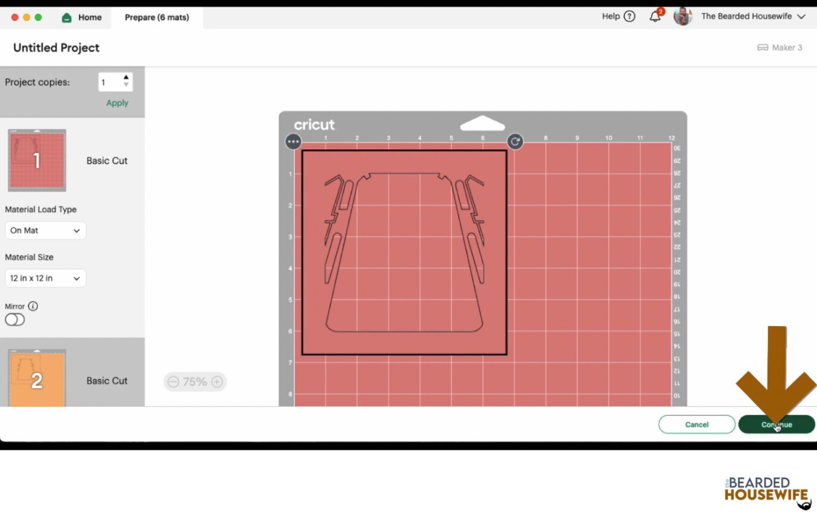This screenshot has height=519, width=817.
Task: Switch to the Prepare (6 mats) tab
Action: click(x=157, y=18)
